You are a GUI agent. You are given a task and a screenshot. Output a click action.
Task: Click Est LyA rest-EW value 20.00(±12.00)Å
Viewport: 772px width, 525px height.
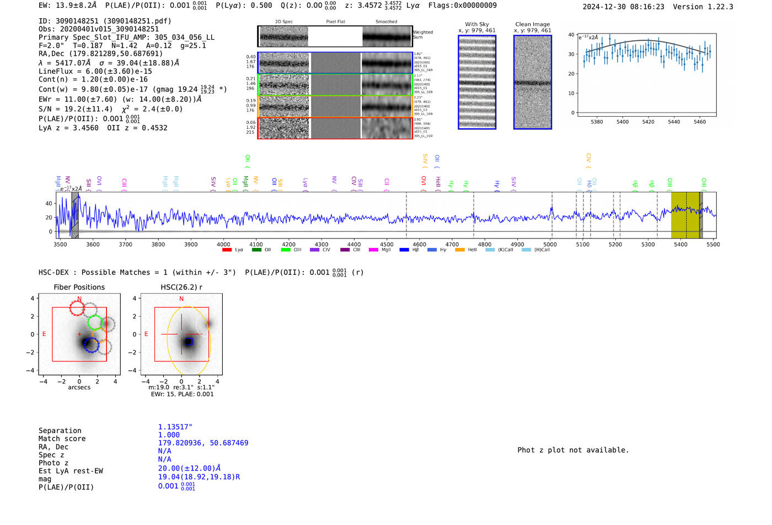[190, 468]
